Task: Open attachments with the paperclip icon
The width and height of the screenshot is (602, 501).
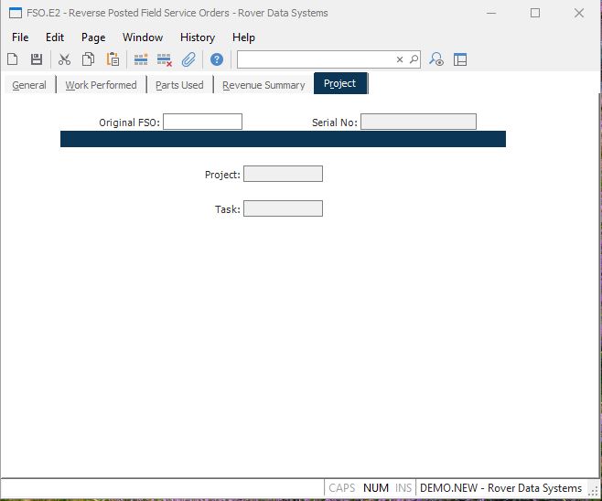Action: 188,59
